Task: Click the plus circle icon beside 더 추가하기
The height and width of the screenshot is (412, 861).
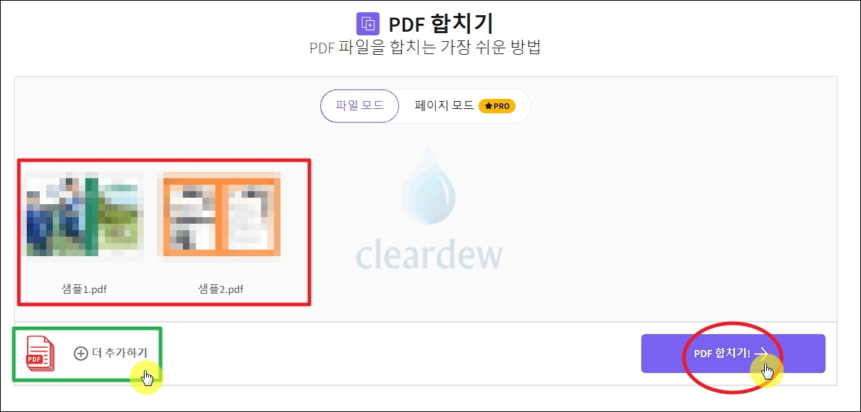Action: 81,354
